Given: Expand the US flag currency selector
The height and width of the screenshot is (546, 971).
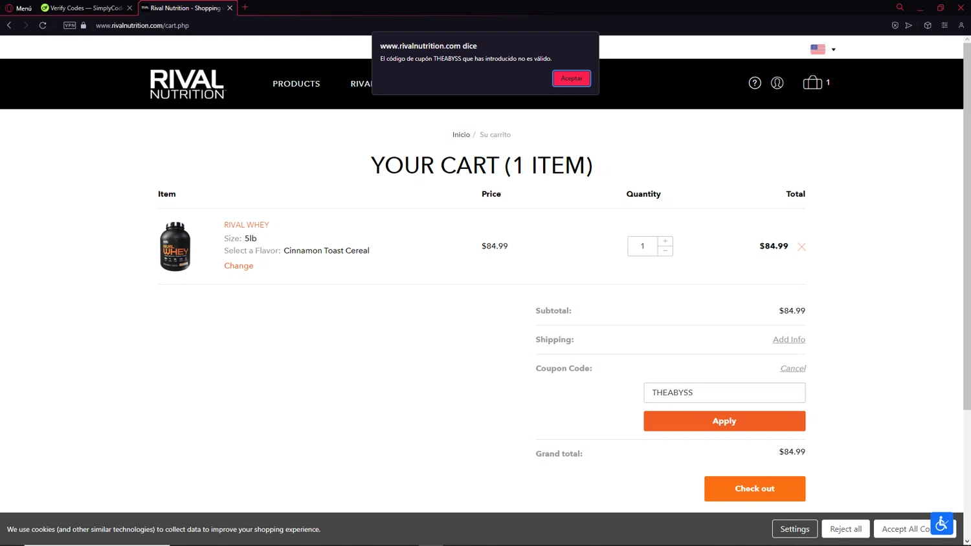Looking at the screenshot, I should tap(823, 49).
